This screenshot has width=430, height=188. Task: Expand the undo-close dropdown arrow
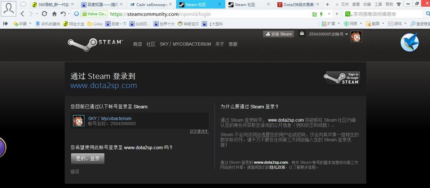(69, 14)
